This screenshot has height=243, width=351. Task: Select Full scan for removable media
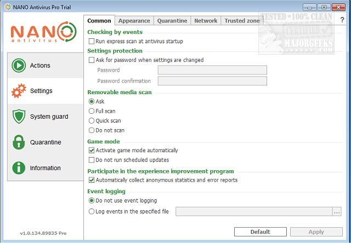tap(92, 111)
